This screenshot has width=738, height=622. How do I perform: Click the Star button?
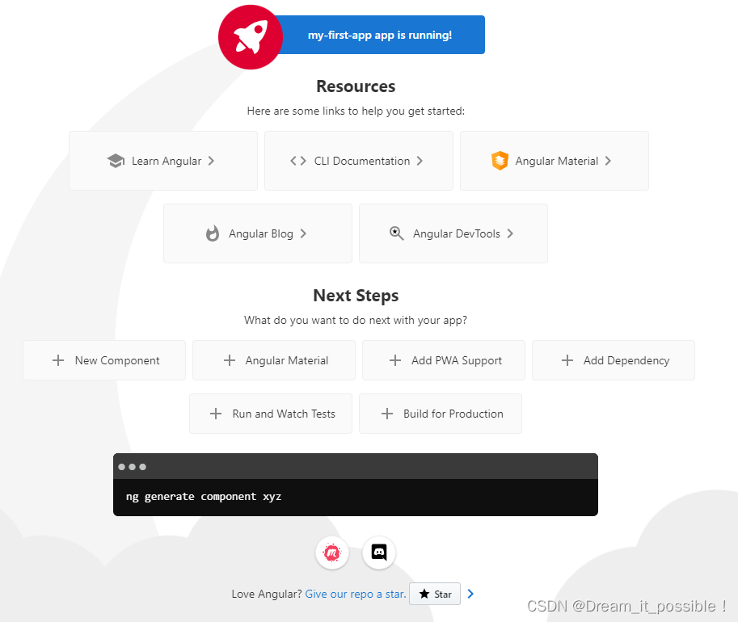[434, 593]
